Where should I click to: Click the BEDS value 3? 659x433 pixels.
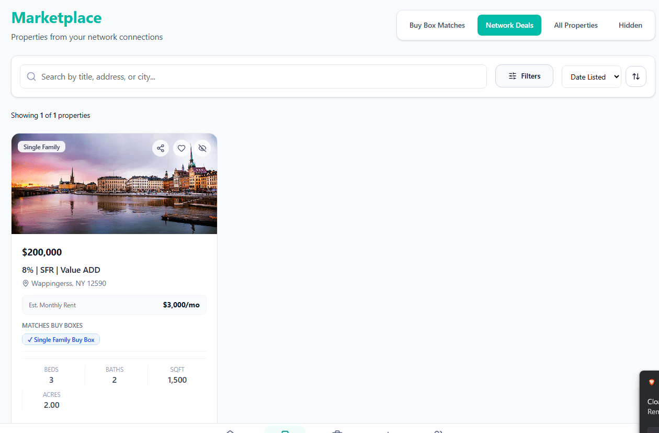51,380
